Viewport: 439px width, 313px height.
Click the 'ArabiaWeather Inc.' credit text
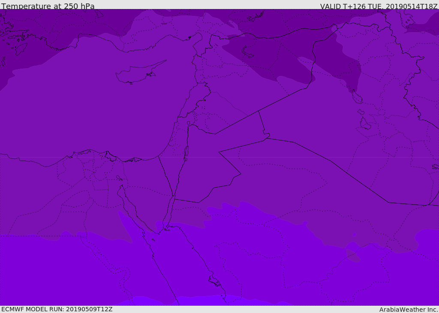pyautogui.click(x=409, y=310)
